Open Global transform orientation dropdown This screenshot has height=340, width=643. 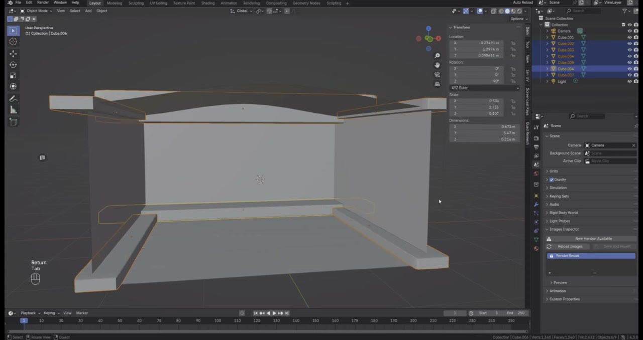point(241,11)
